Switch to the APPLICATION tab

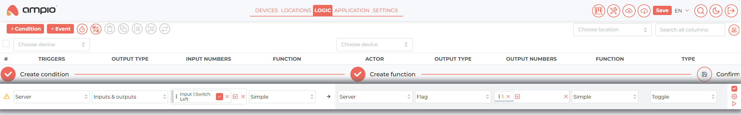point(352,10)
